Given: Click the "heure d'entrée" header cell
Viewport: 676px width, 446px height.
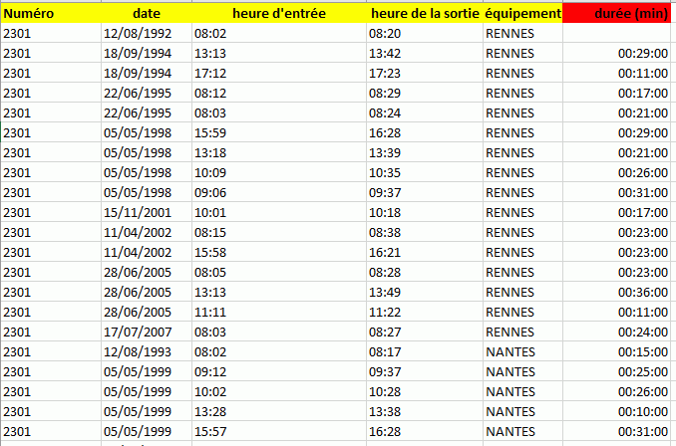Looking at the screenshot, I should (278, 14).
